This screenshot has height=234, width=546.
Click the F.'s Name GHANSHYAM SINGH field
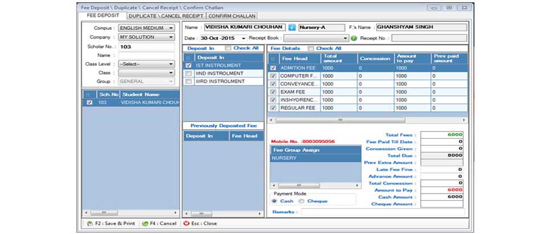(x=421, y=27)
